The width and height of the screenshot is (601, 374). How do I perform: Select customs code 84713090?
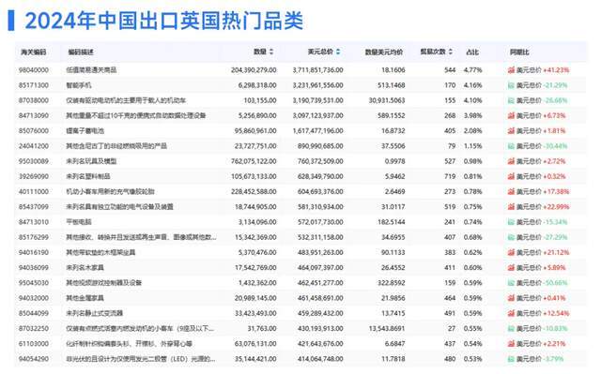click(x=34, y=115)
